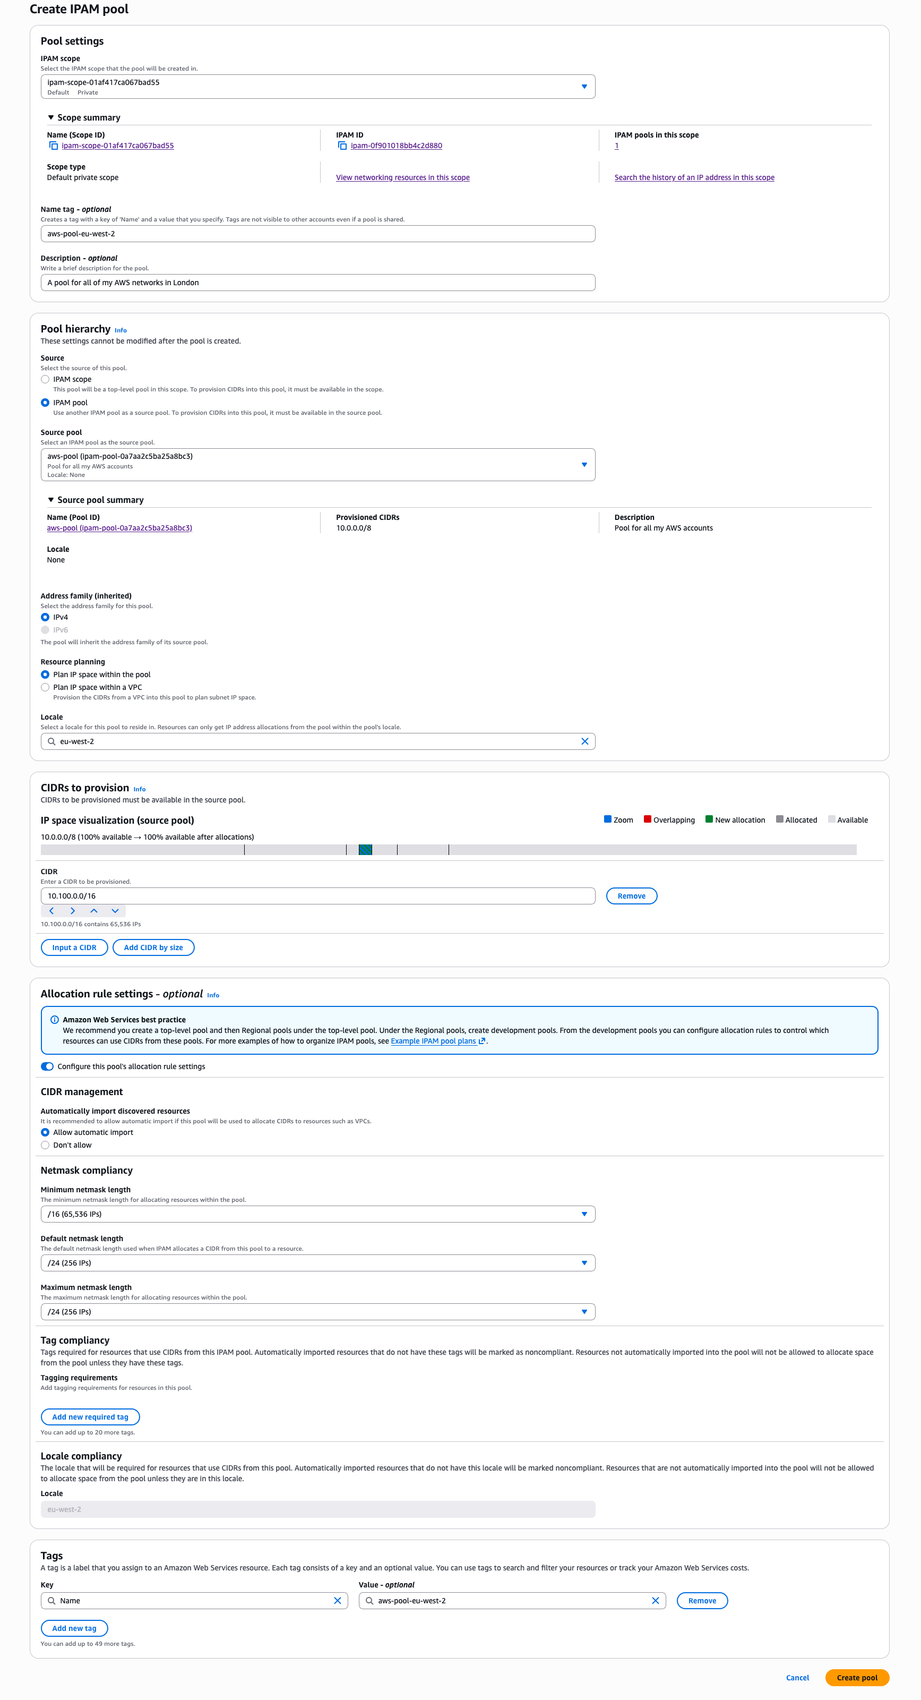This screenshot has height=1700, width=921.
Task: Clear the tag value aws-pool-eu-west-2
Action: pyautogui.click(x=655, y=1600)
